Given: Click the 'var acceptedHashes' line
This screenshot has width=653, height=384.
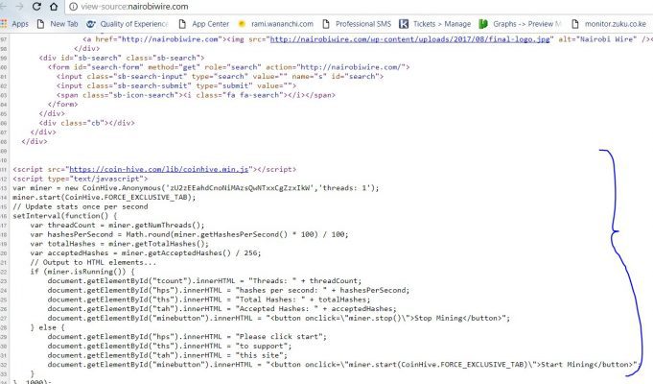Looking at the screenshot, I should (146, 253).
